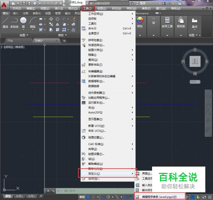
Task: Select the Circle (圆) tool
Action: tap(23, 22)
